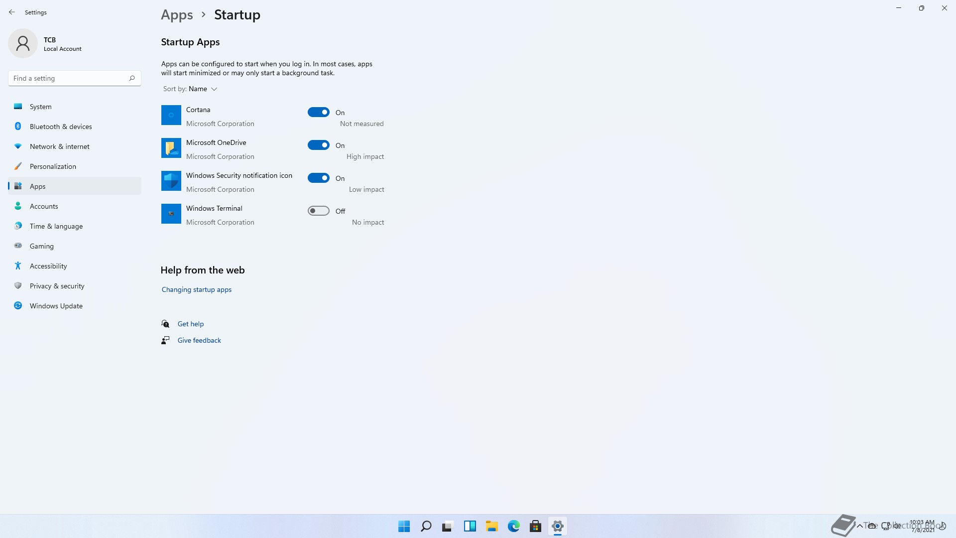
Task: Disable Microsoft OneDrive at startup
Action: (319, 145)
